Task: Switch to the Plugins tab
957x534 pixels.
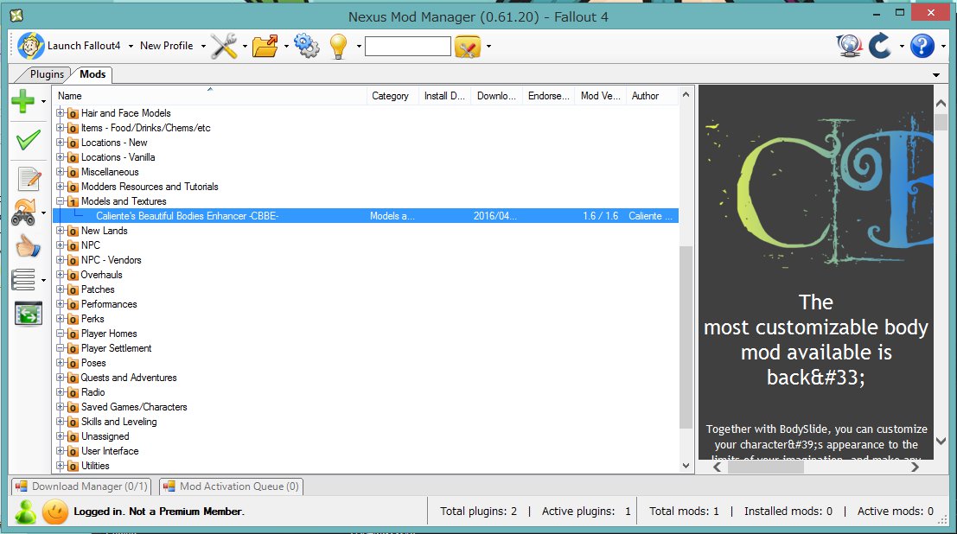Action: coord(47,74)
